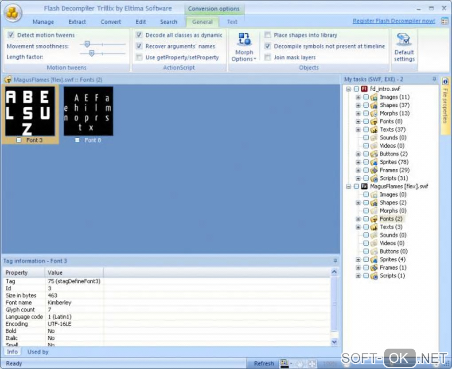Select Scripts (1) folder icon

point(374,276)
